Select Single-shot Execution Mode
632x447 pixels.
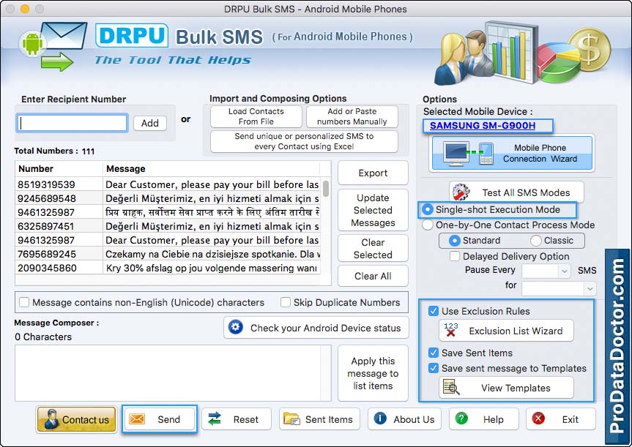427,209
